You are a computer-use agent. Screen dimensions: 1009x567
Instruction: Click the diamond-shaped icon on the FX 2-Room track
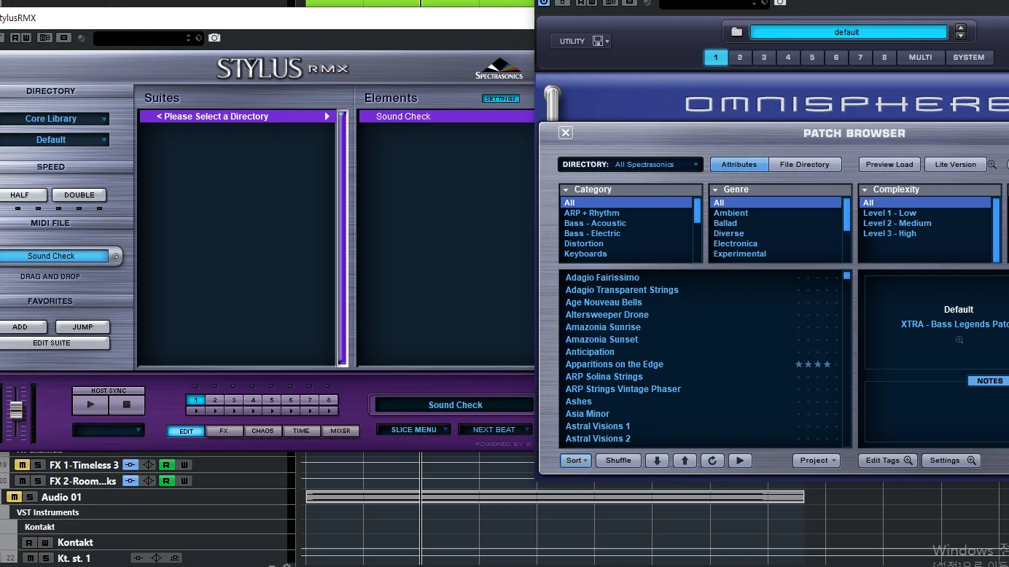click(x=149, y=481)
